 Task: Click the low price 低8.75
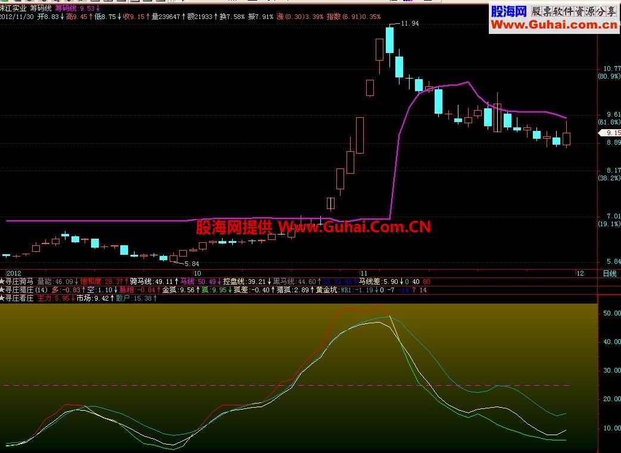pos(108,17)
